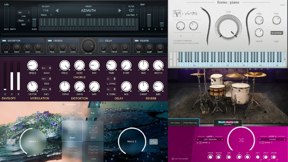
Task: Click the sine wave icon beside Macro 2
Action: coord(154,141)
